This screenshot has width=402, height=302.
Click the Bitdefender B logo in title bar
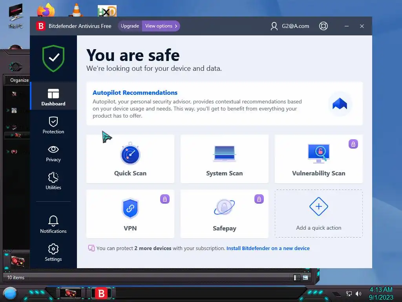pyautogui.click(x=40, y=26)
